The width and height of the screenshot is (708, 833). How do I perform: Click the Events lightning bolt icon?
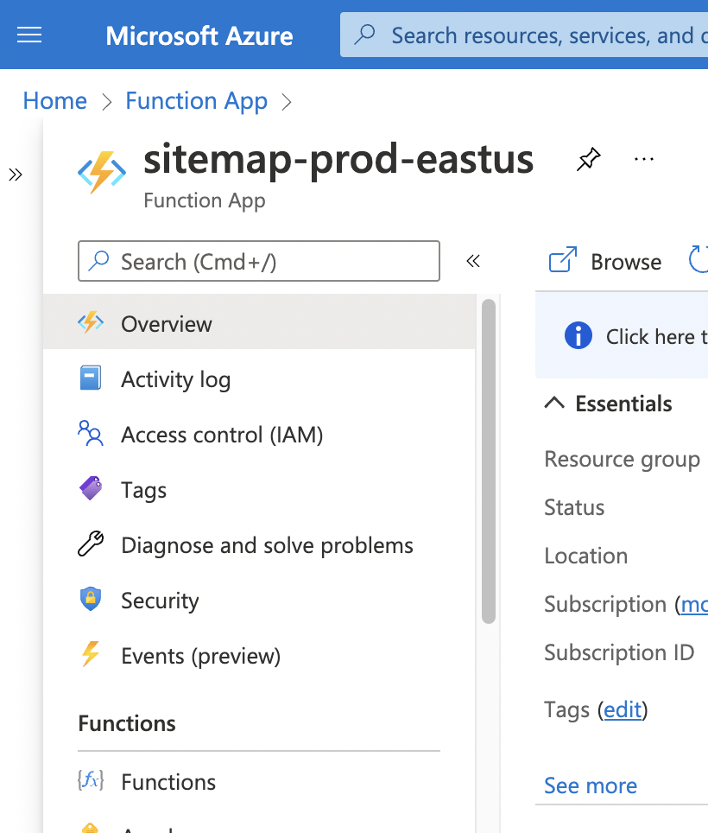point(91,654)
